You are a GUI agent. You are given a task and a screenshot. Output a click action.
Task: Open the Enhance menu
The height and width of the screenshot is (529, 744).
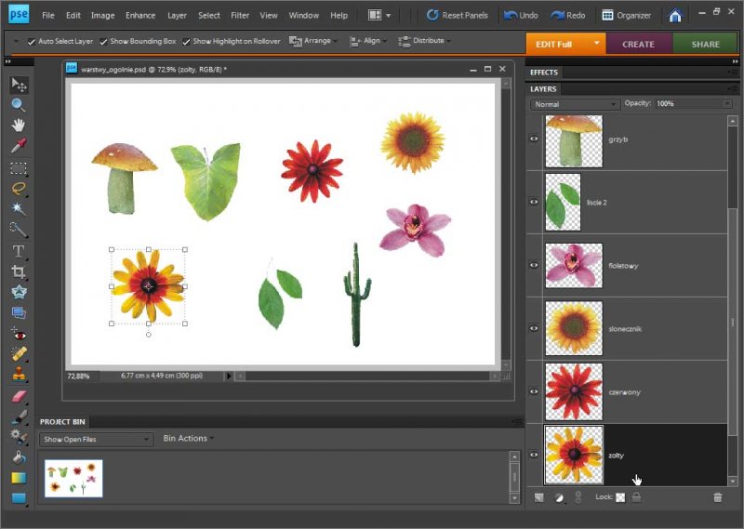pos(140,16)
